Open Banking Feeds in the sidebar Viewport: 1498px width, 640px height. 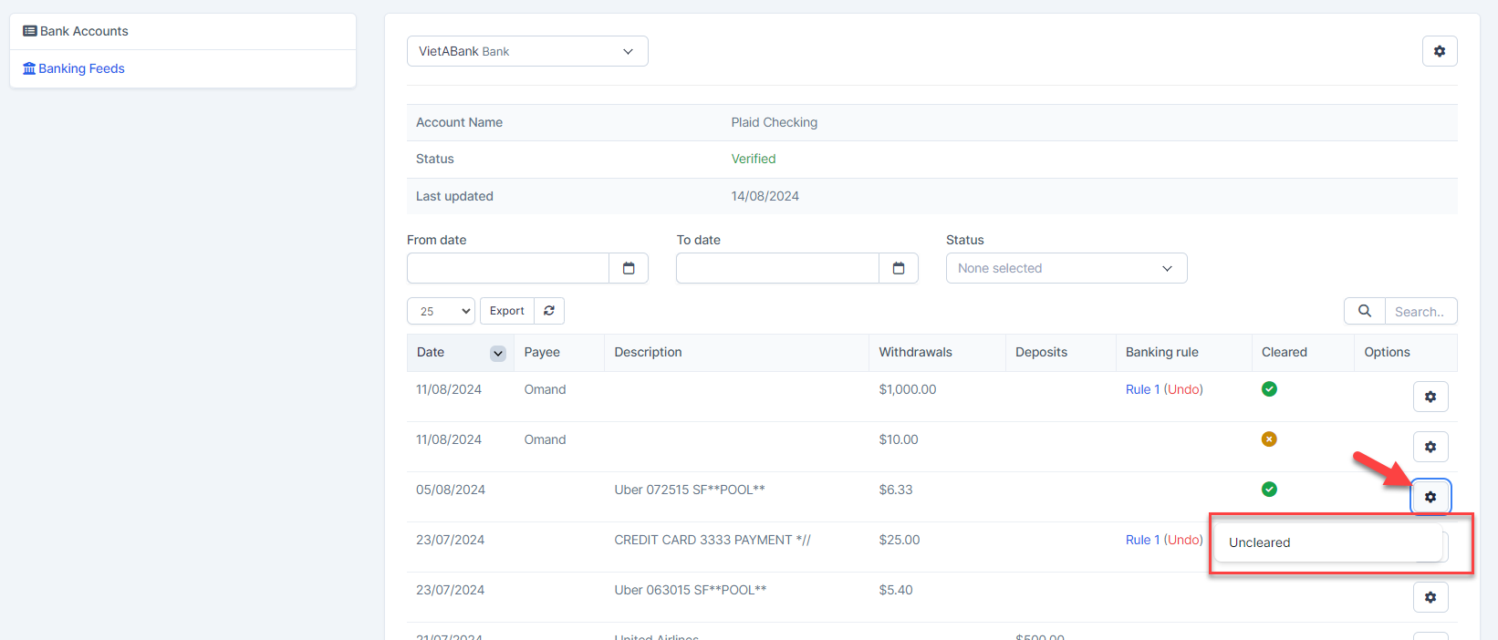pyautogui.click(x=81, y=68)
